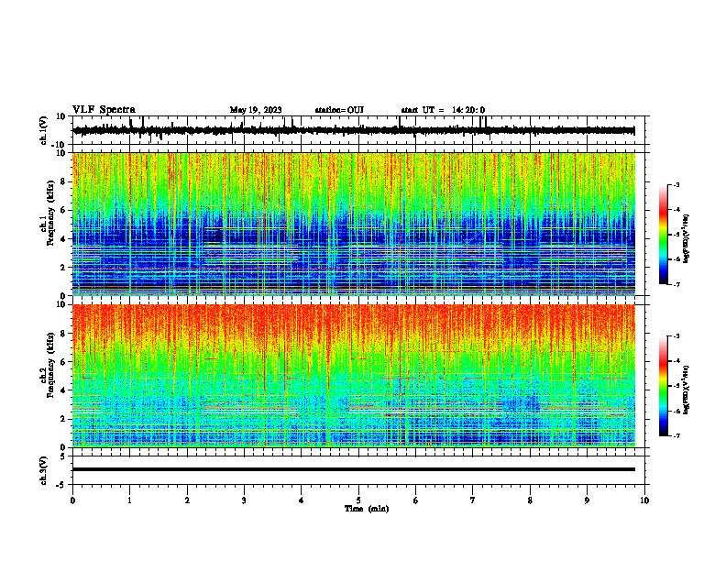The width and height of the screenshot is (726, 561).
Task: Click time axis tick label '5'
Action: pyautogui.click(x=358, y=500)
